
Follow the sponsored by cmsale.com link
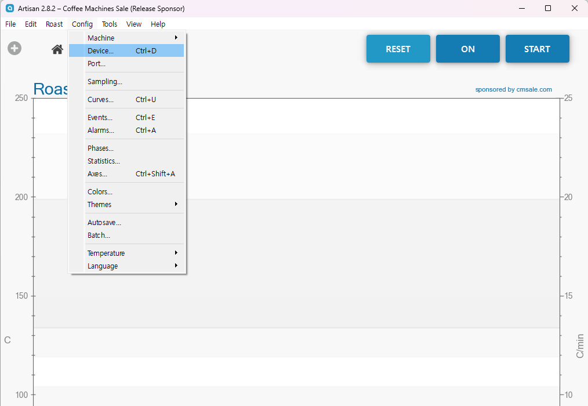513,90
